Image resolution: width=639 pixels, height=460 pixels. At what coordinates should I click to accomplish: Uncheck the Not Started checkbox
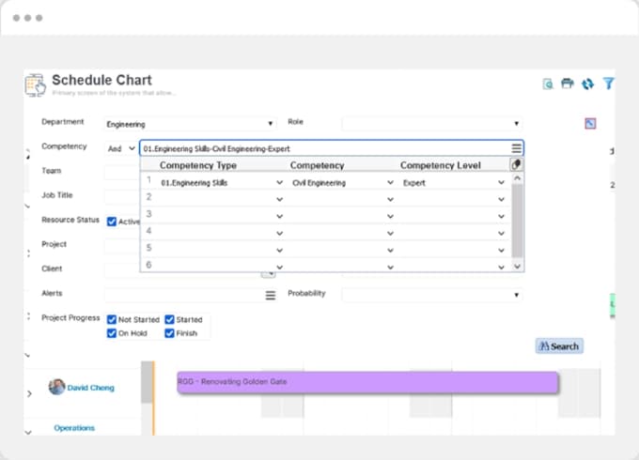(x=112, y=319)
